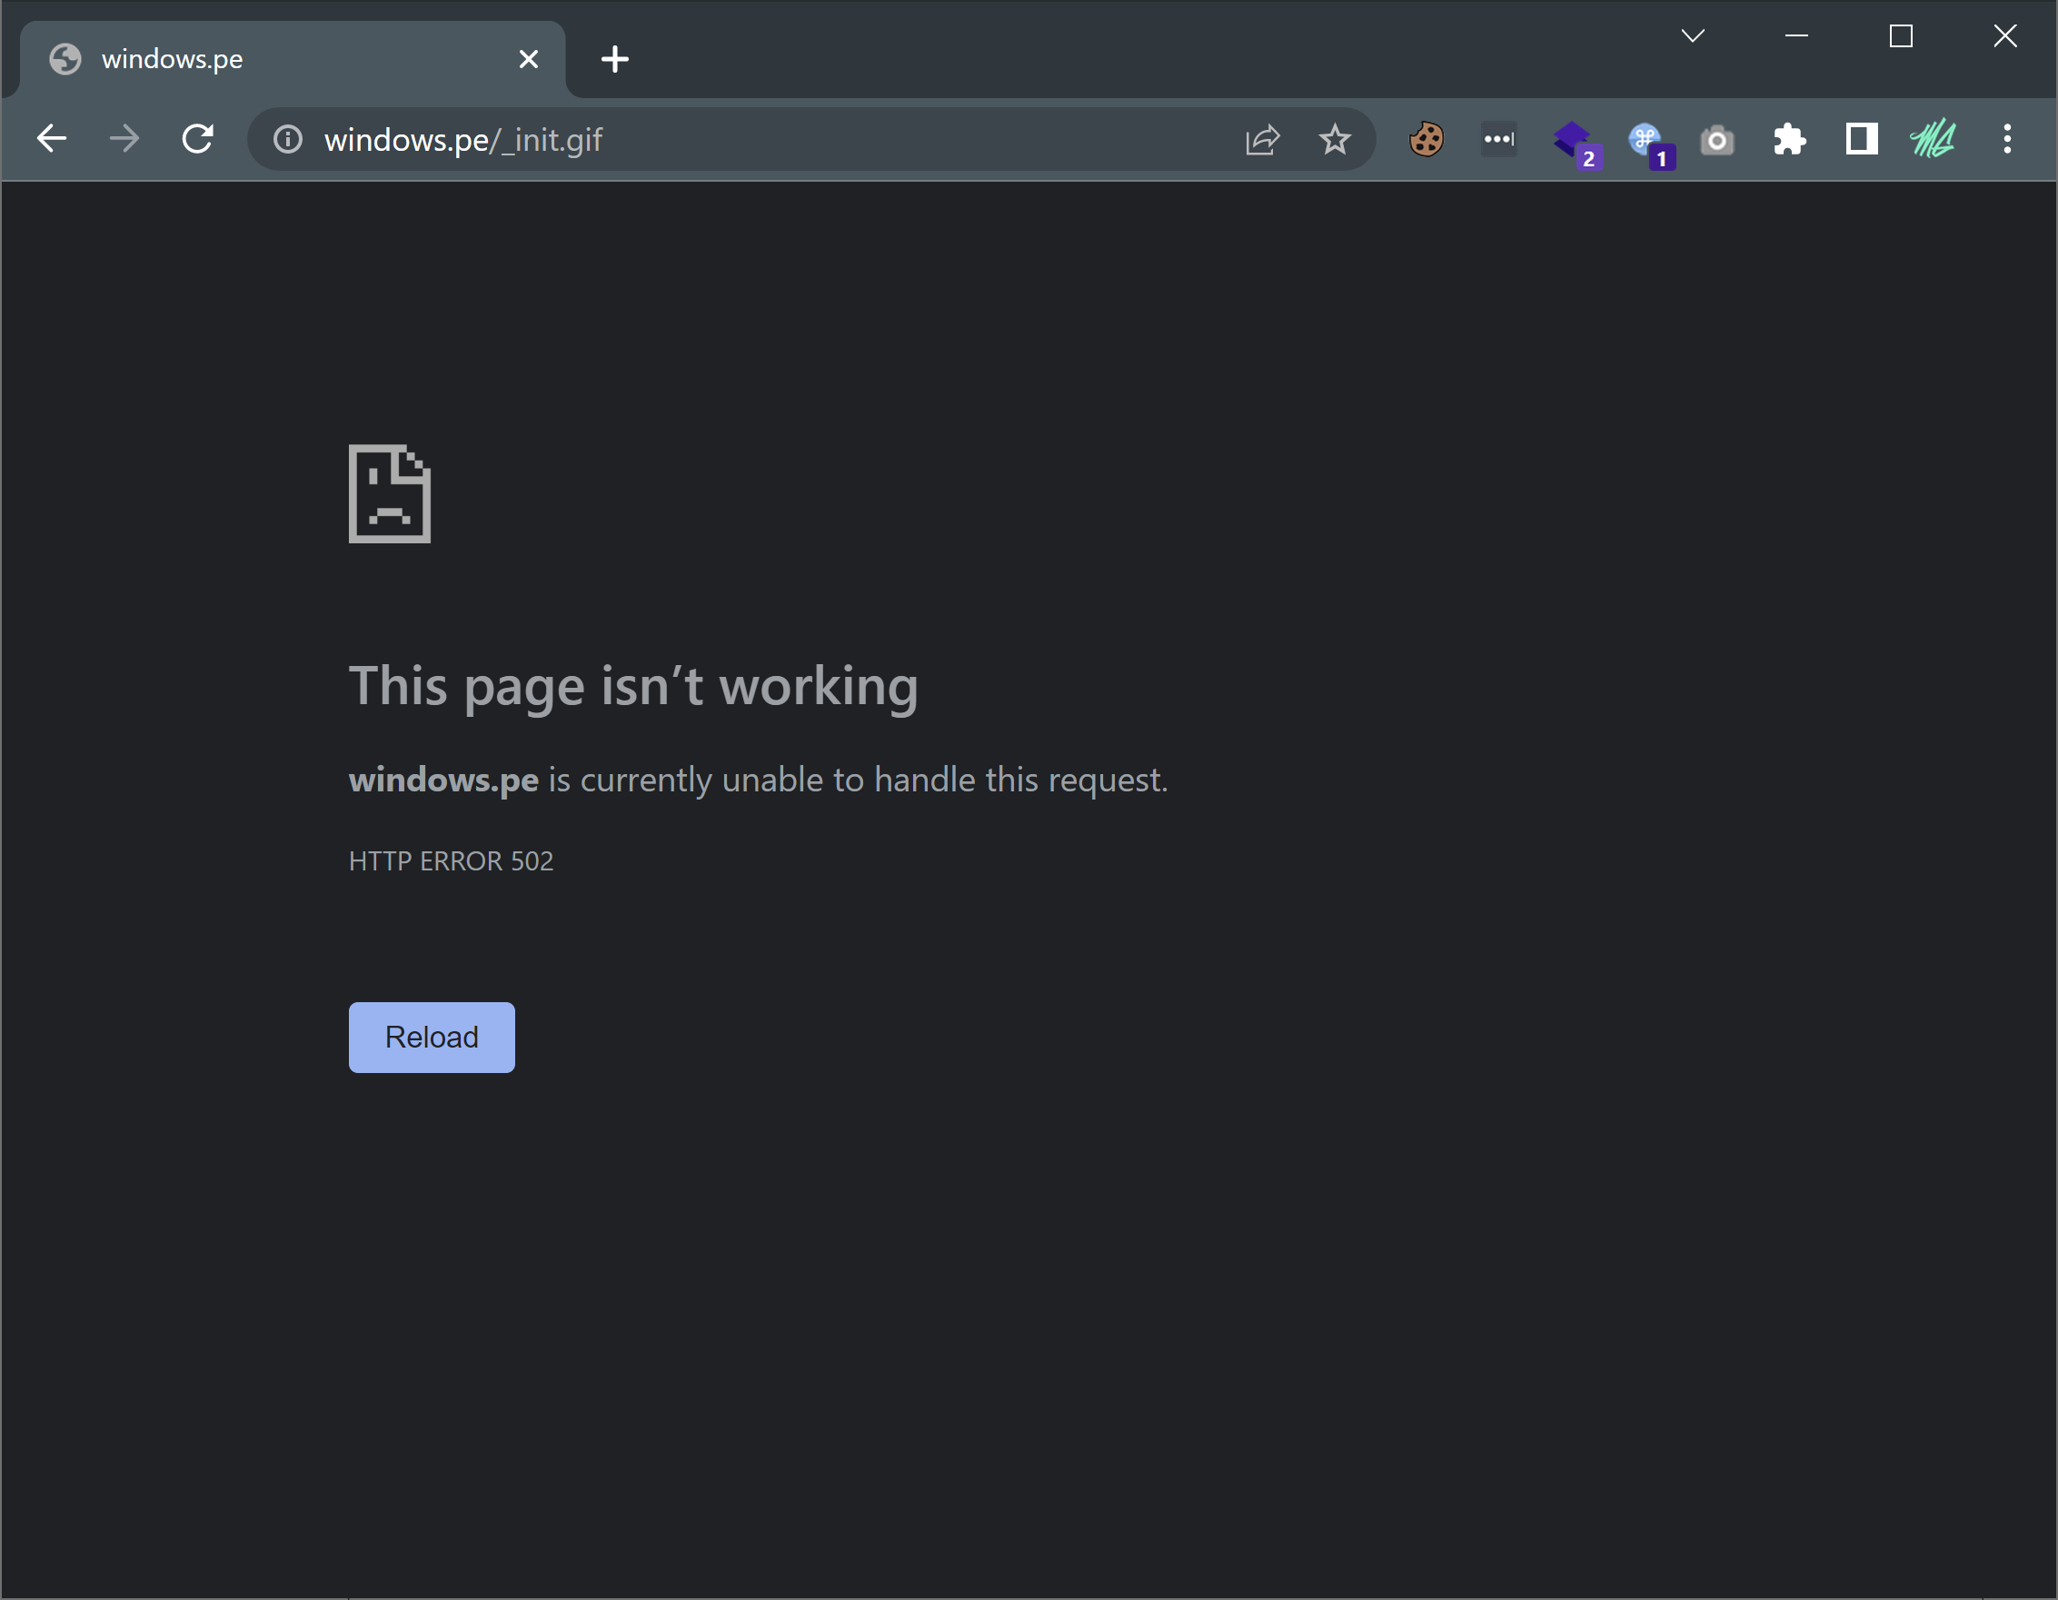Screen dimensions: 2058x1600
Task: Select the windows.pe tab
Action: 283,59
